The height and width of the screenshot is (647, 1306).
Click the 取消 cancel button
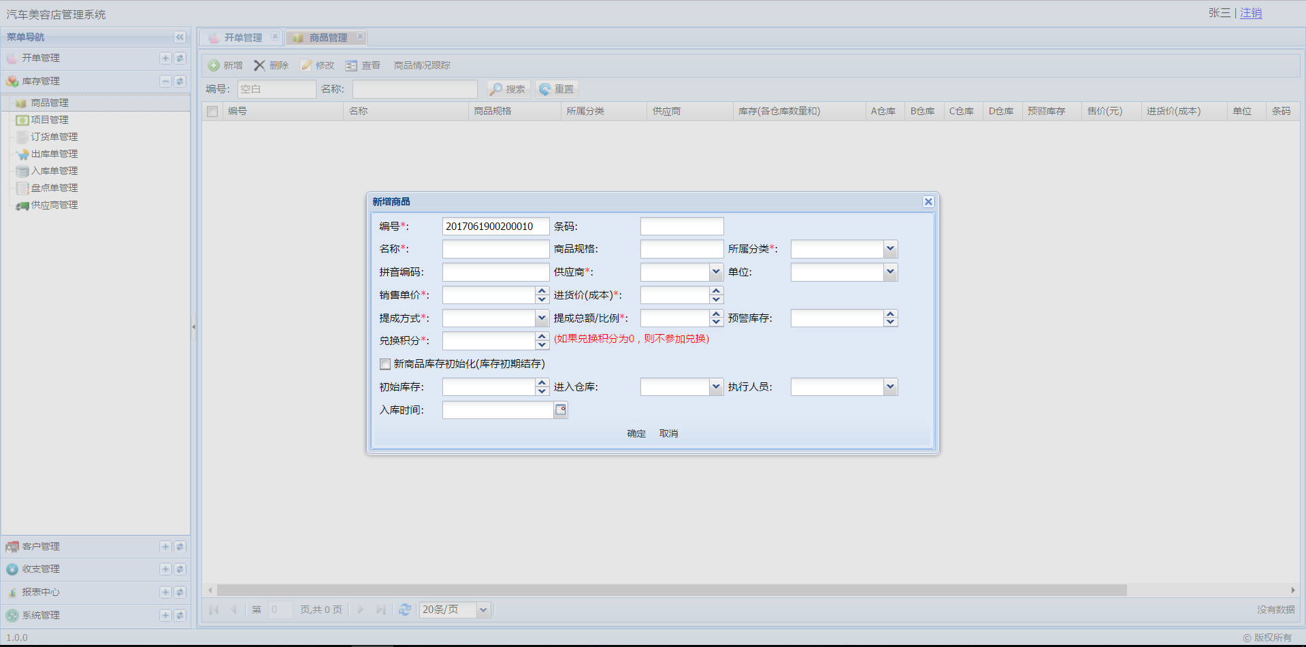(x=668, y=433)
